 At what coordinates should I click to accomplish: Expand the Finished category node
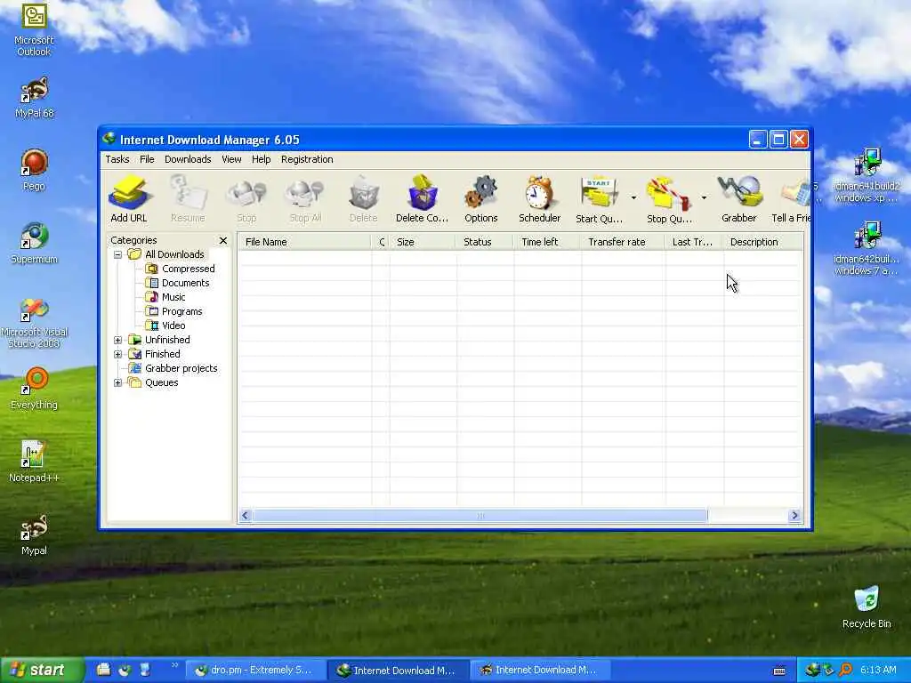pos(118,354)
